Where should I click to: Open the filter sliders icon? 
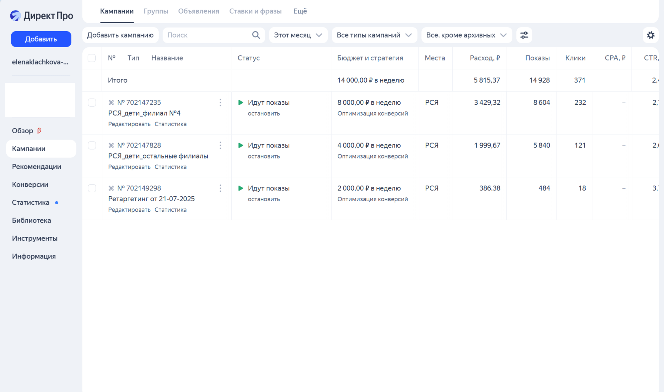pyautogui.click(x=524, y=35)
